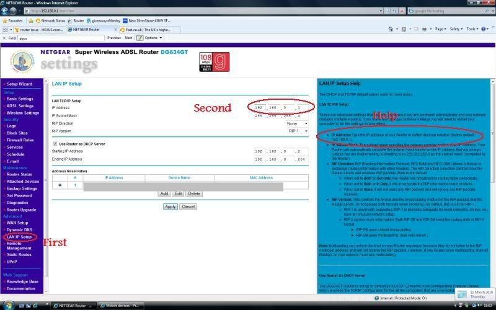Open the New SilverStone 450W favorite

146,20
